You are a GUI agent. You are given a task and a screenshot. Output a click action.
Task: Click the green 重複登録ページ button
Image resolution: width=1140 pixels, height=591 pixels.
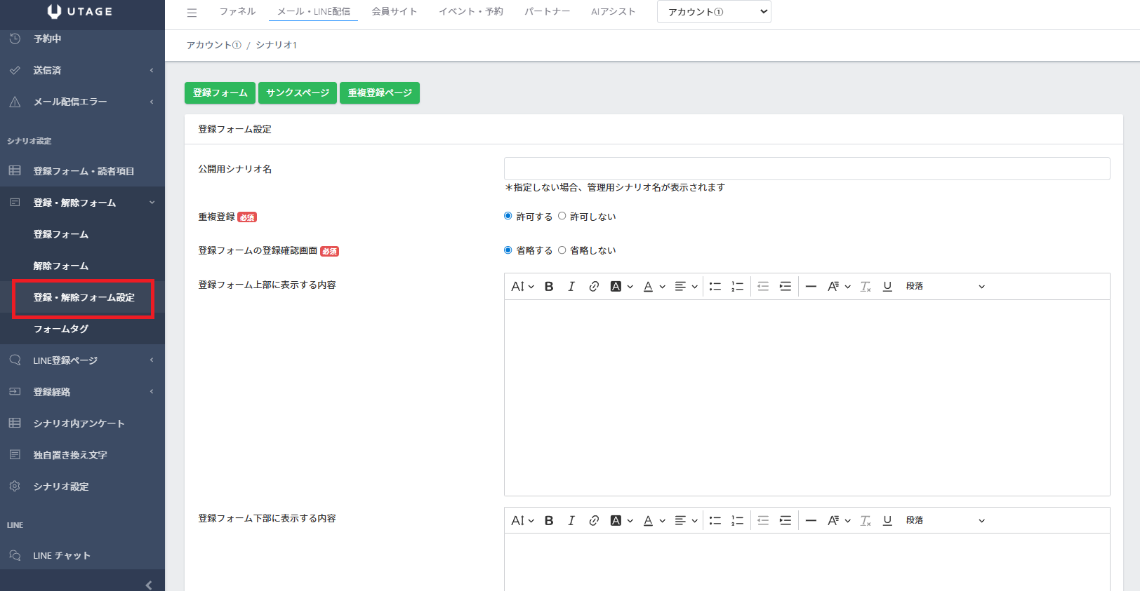click(x=380, y=93)
